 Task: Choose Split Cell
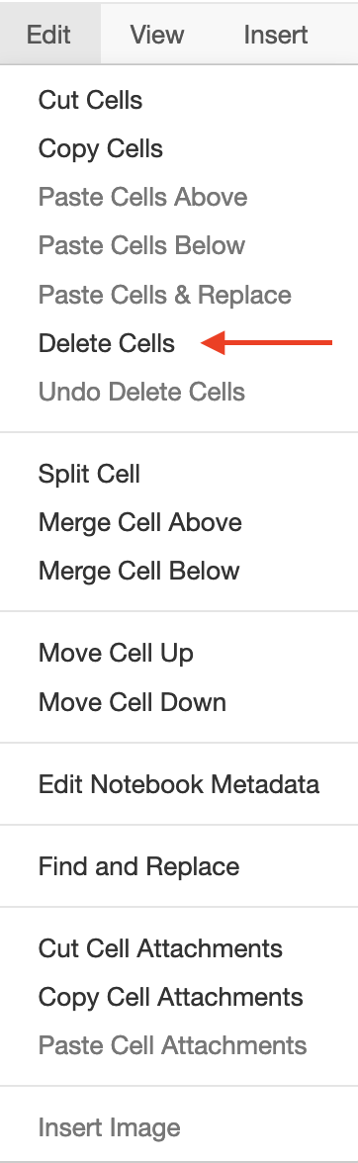(x=179, y=474)
